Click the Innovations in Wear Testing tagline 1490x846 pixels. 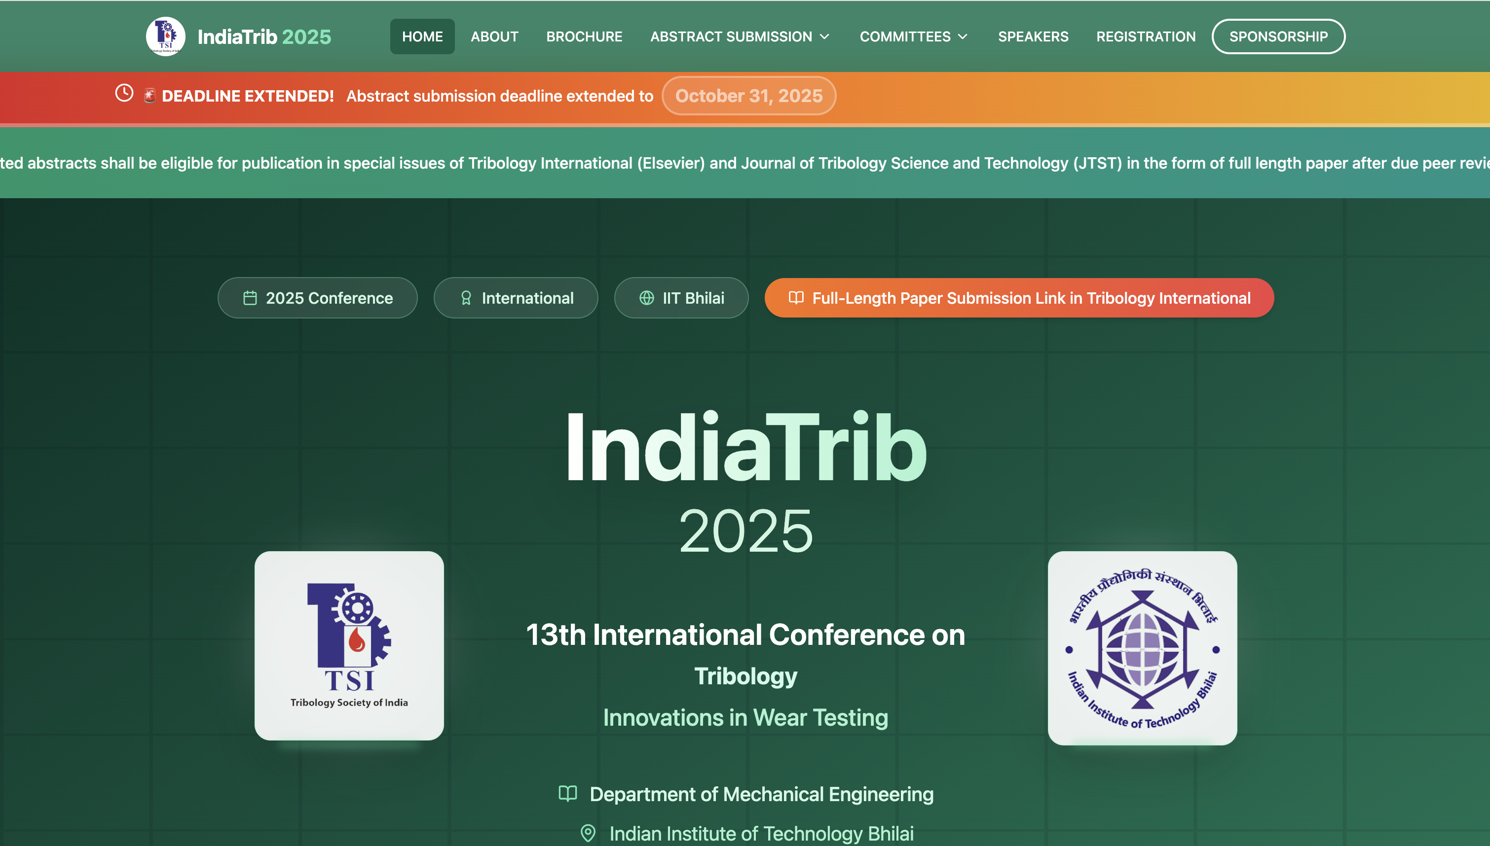pyautogui.click(x=745, y=718)
